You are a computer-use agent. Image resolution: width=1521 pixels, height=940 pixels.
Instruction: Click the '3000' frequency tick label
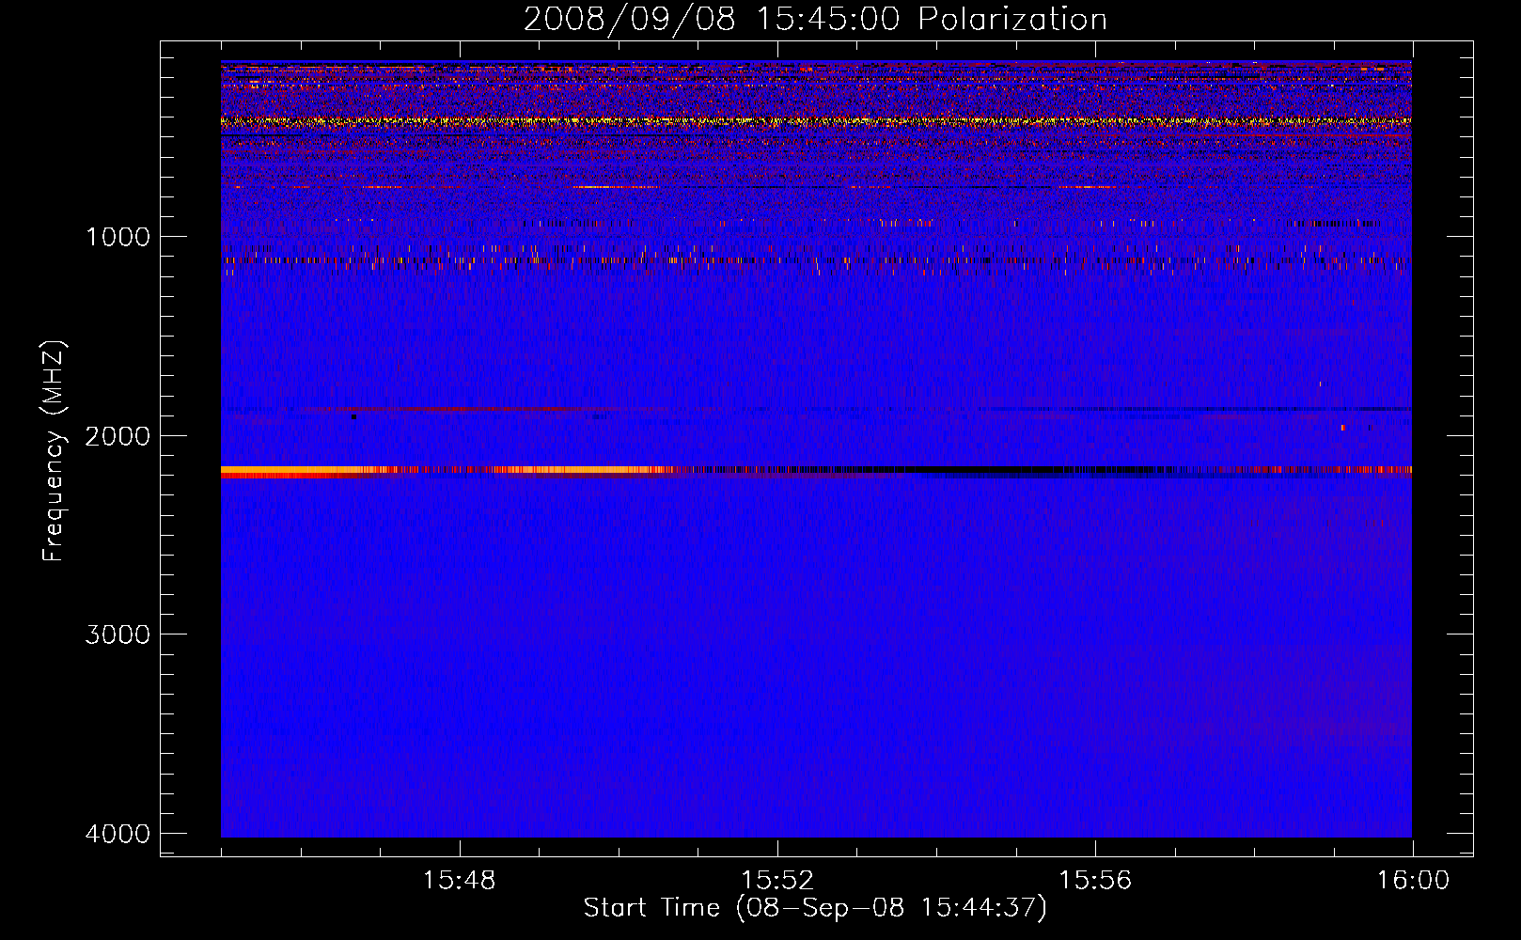(118, 634)
